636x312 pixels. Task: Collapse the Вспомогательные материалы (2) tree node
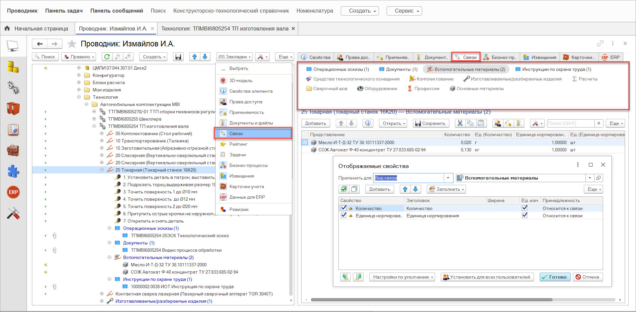tap(109, 257)
